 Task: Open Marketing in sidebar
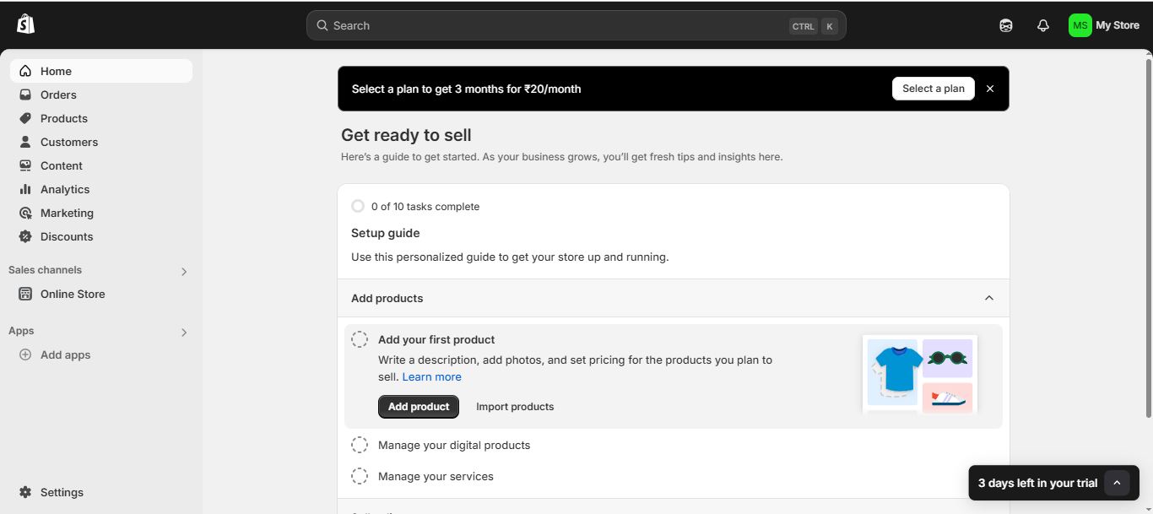101,213
